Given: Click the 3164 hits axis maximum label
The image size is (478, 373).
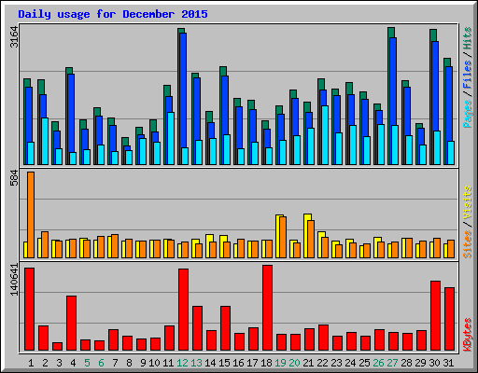Looking at the screenshot, I should pyautogui.click(x=14, y=37).
